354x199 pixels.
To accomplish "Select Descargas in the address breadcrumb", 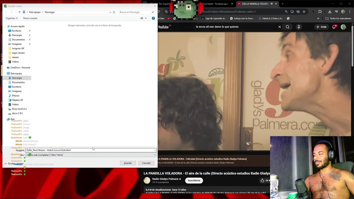I will [x=50, y=12].
